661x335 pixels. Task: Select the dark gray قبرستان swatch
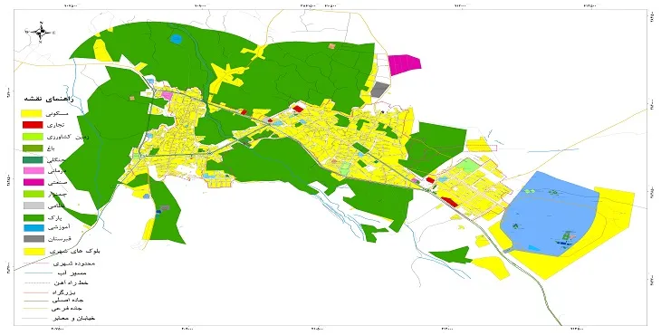pos(34,239)
